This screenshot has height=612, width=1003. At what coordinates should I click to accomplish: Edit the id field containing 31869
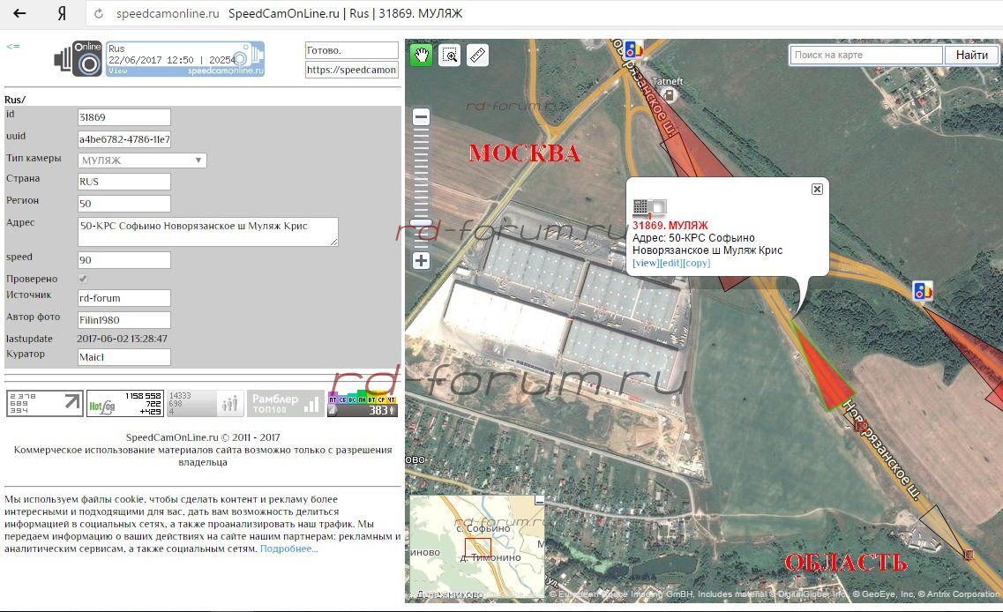(124, 117)
